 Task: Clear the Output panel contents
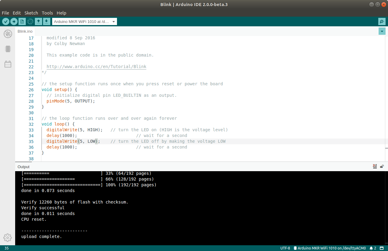point(375,166)
